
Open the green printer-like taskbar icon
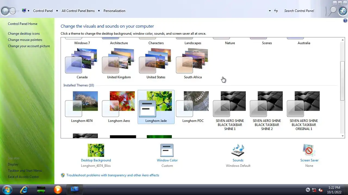click(41, 190)
